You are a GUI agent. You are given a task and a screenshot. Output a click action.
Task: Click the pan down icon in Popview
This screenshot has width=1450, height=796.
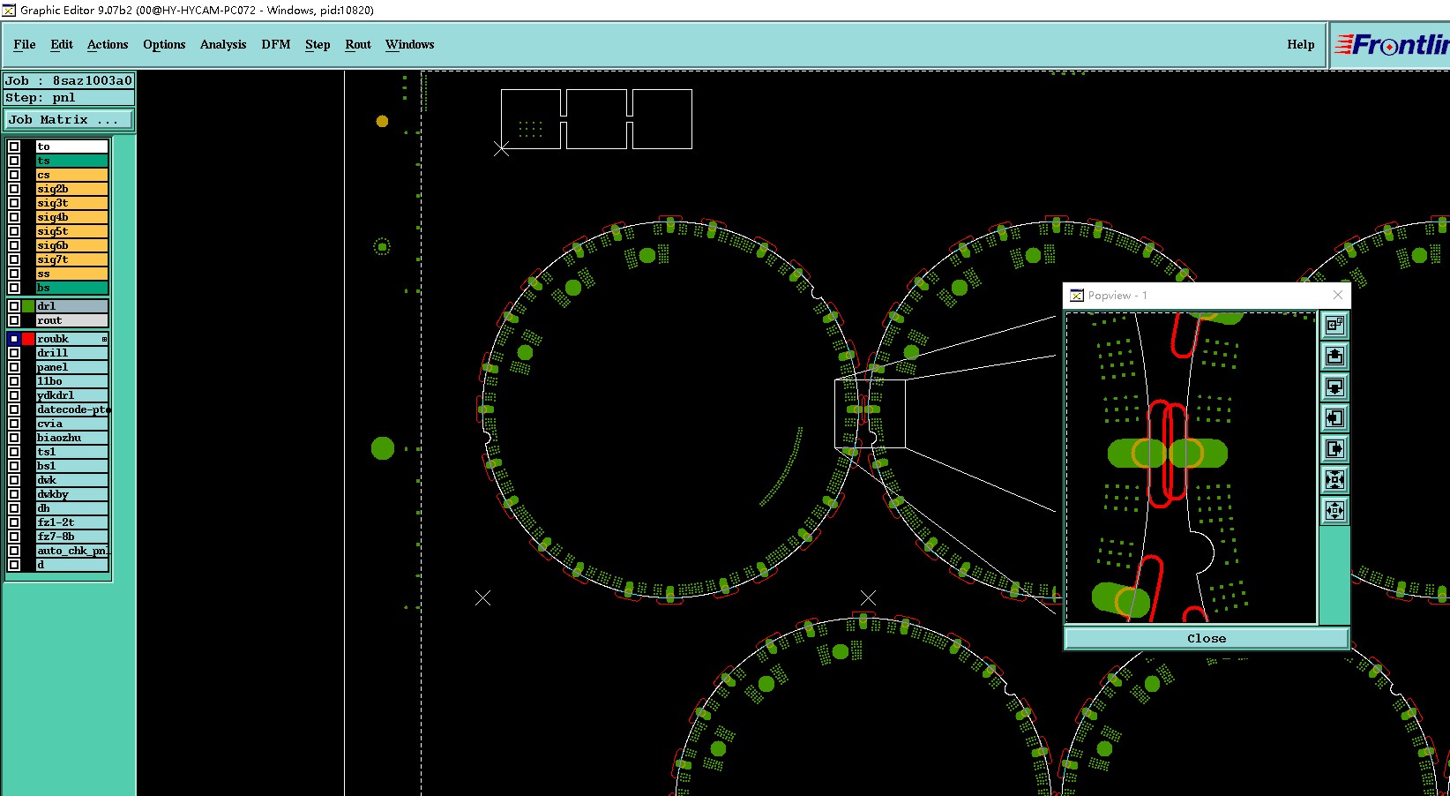[1334, 387]
